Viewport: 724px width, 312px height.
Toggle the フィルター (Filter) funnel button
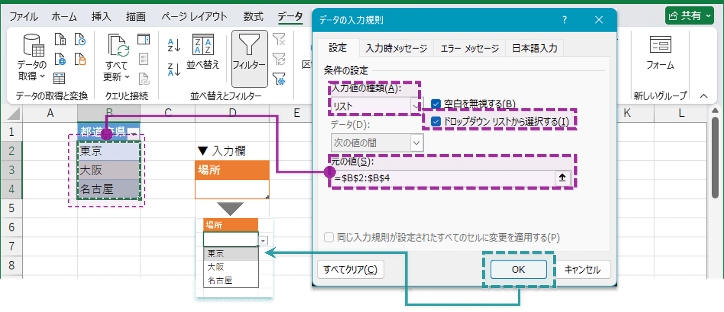pos(249,59)
